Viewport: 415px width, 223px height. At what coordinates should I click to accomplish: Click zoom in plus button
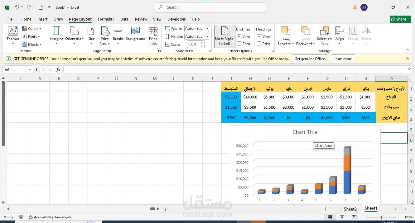point(399,217)
